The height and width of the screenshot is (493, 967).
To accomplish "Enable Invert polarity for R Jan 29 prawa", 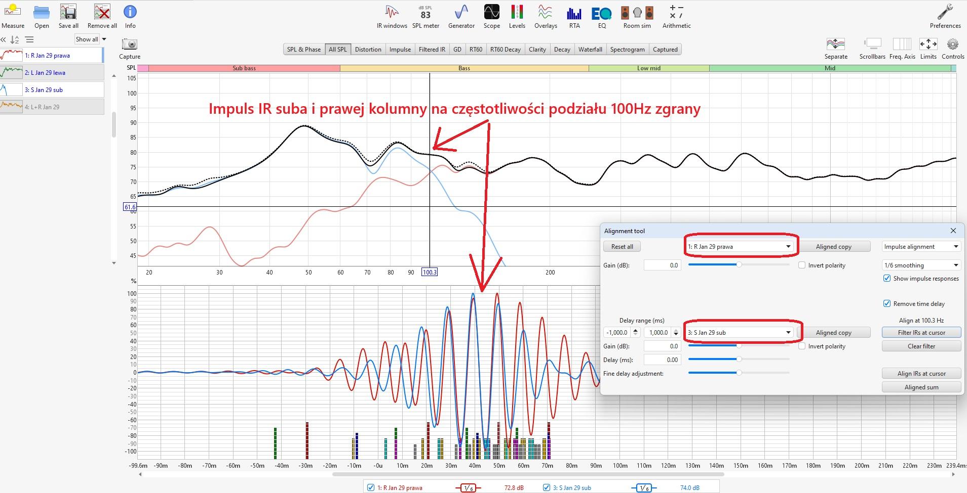I will tap(802, 265).
